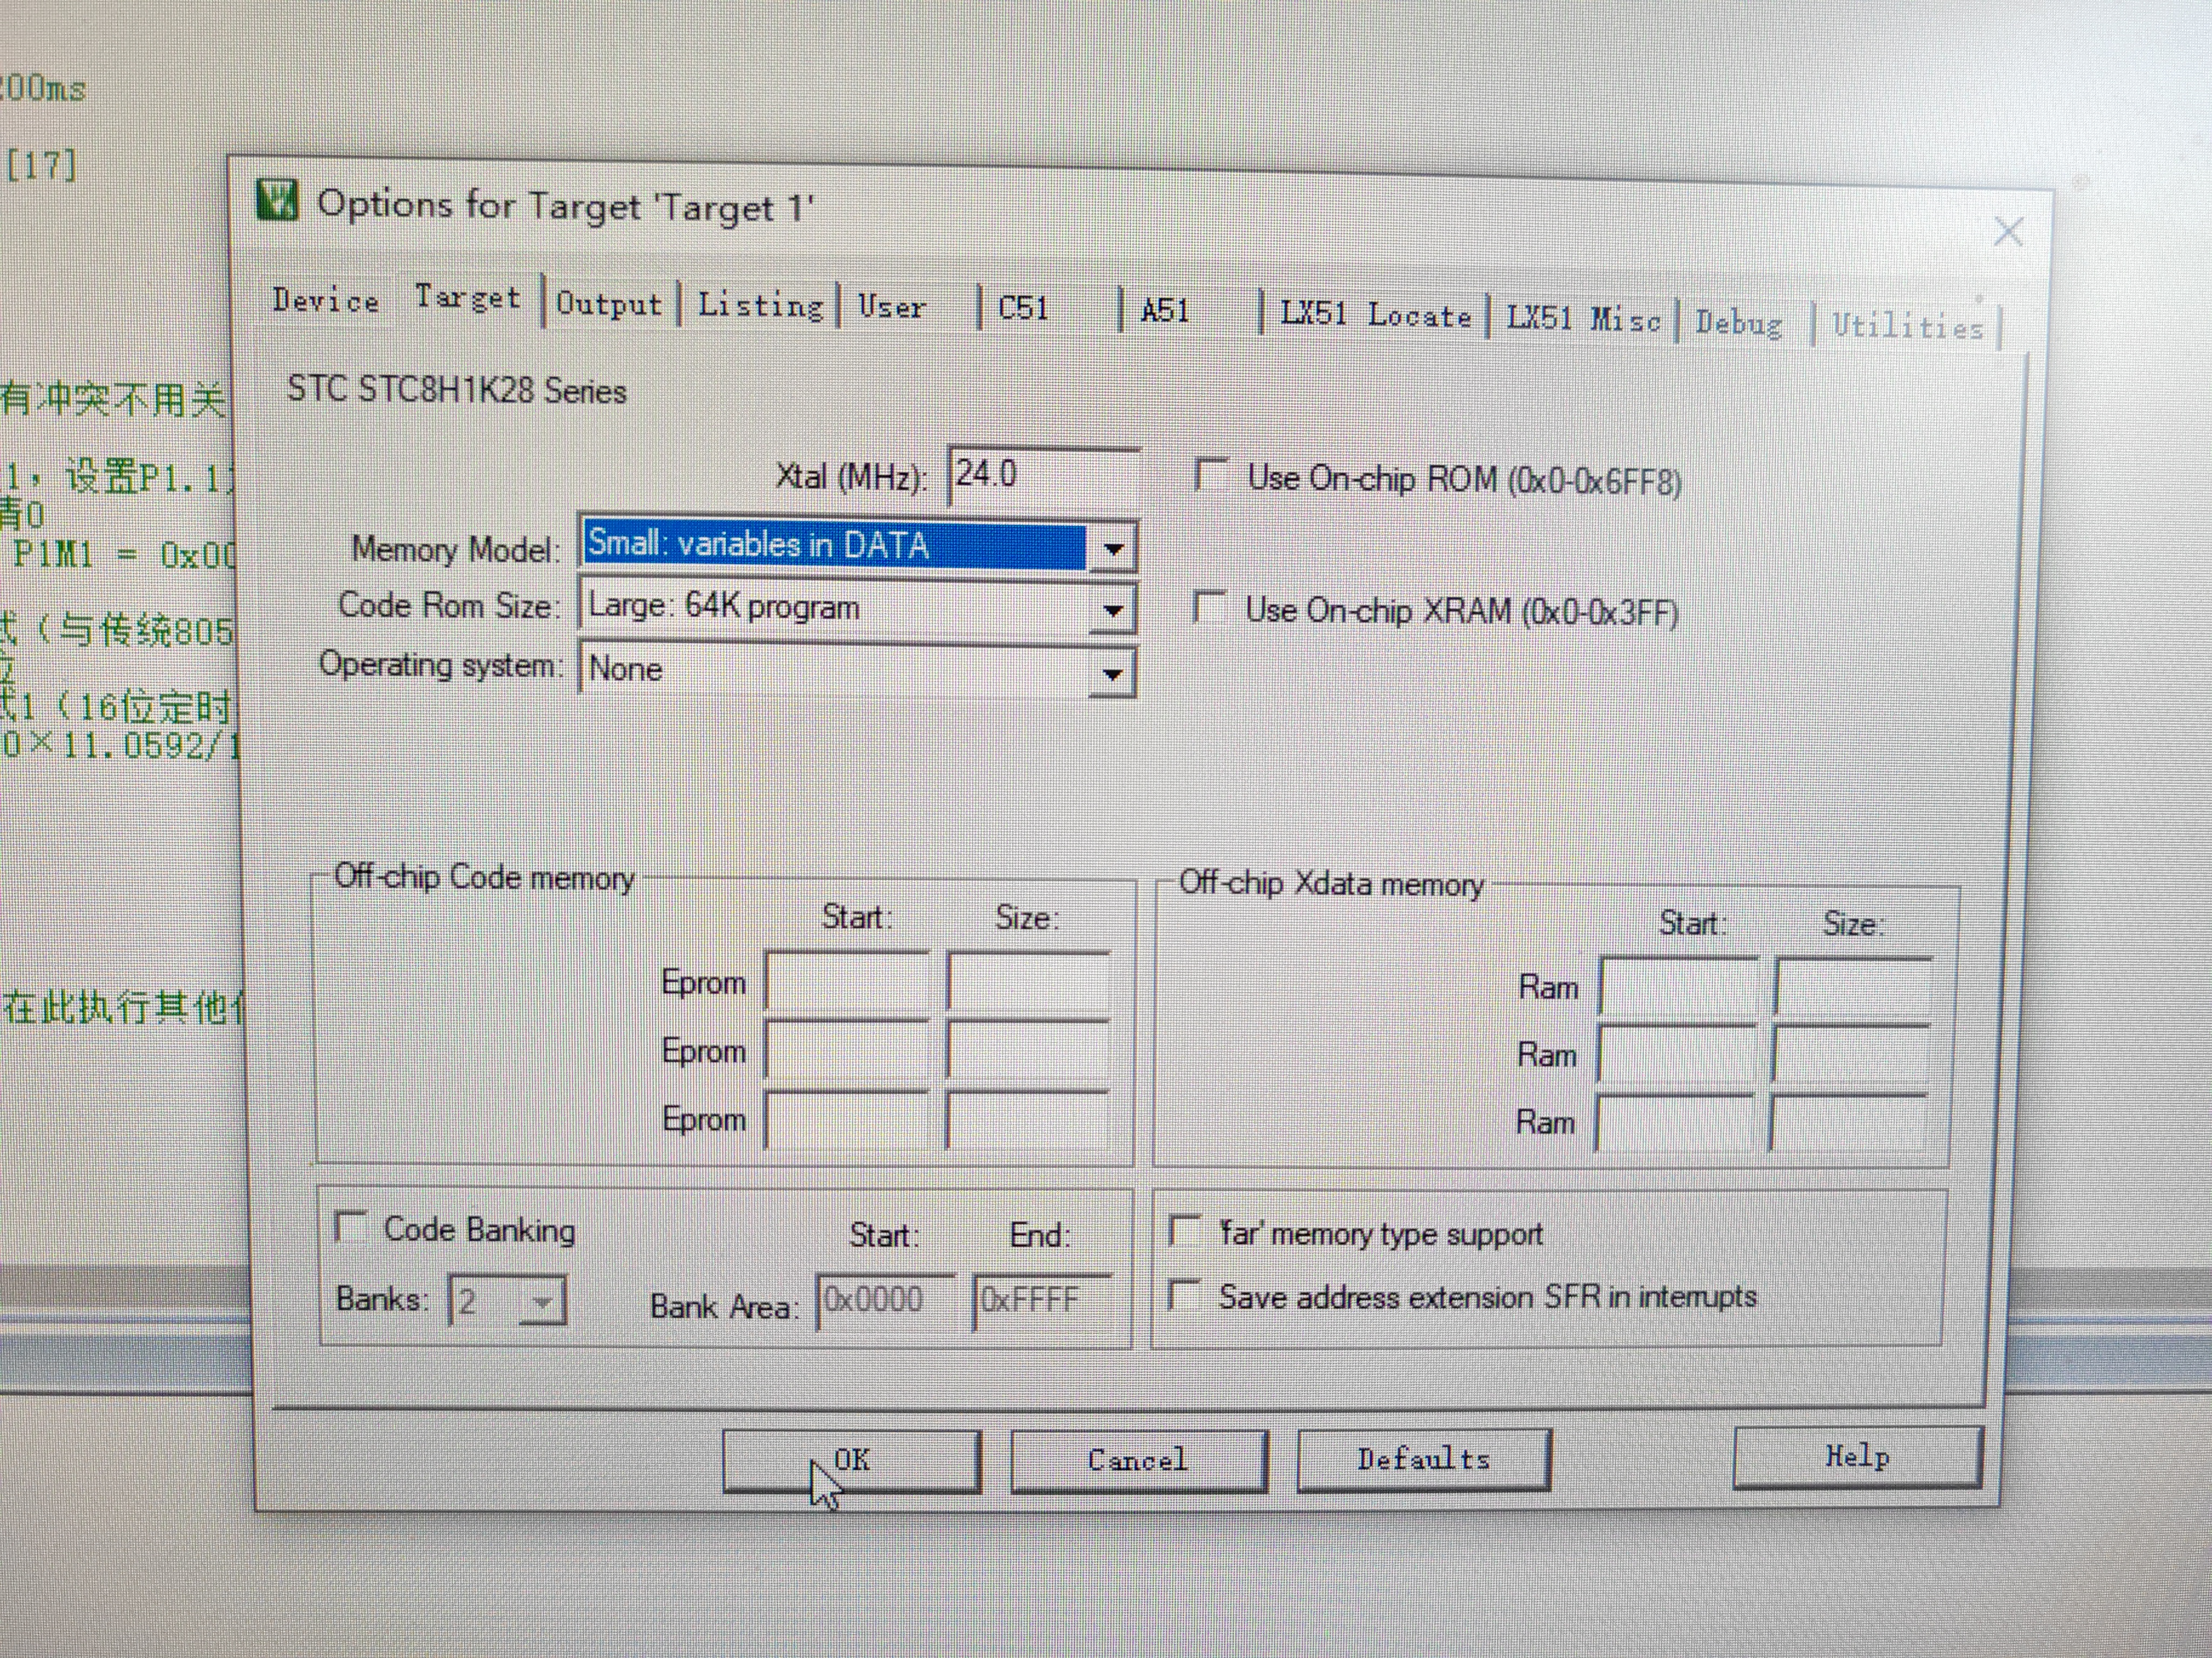Switch to the C51 tab
2212x1658 pixels.
coord(1023,309)
